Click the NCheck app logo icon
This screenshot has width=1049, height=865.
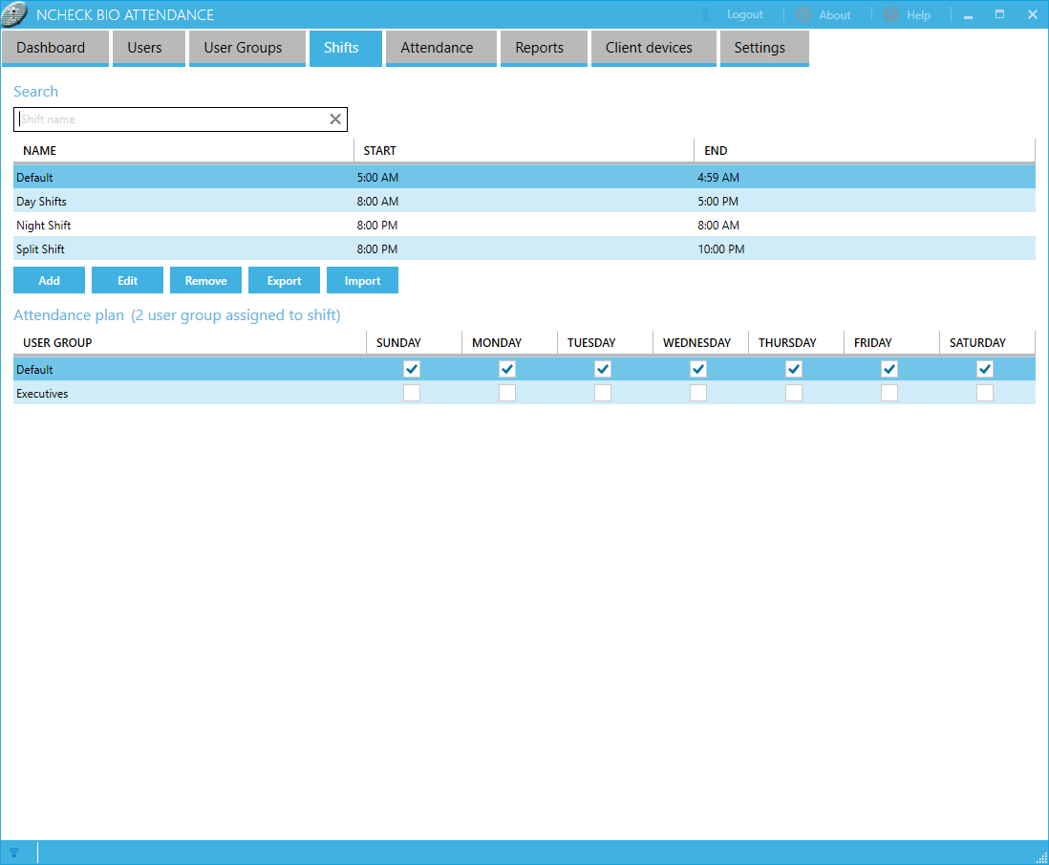click(15, 14)
